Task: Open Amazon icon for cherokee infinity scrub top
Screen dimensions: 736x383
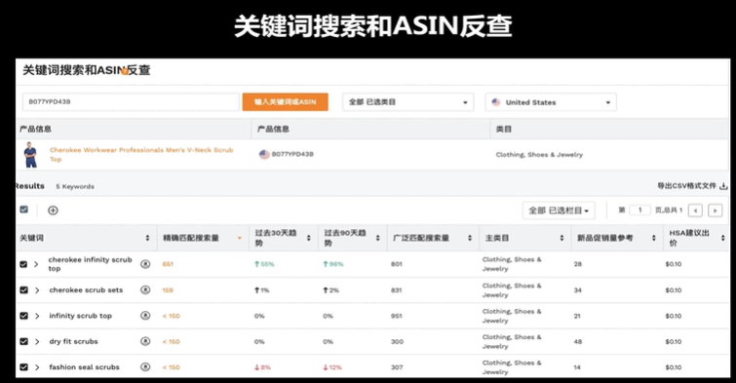Action: point(145,264)
